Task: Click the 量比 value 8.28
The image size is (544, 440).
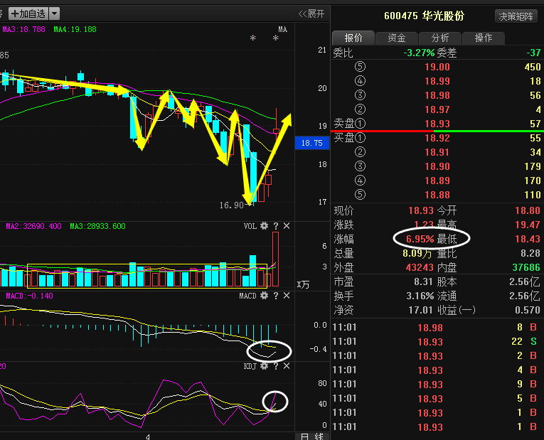Action: 530,253
